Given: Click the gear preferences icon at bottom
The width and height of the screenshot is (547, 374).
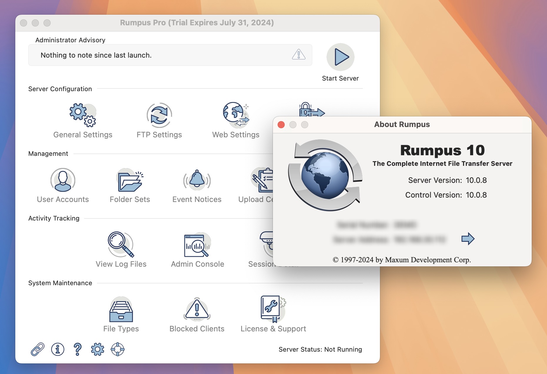Looking at the screenshot, I should click(98, 349).
